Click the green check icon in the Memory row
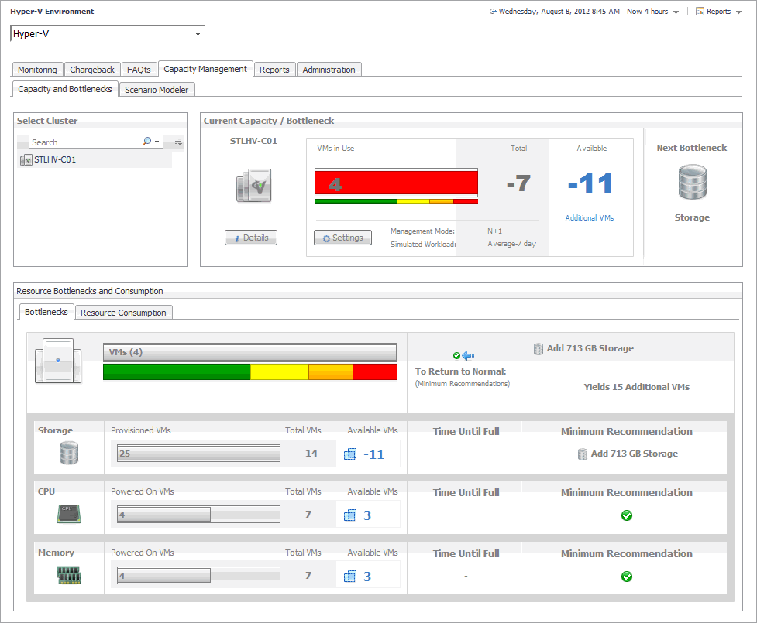 coord(627,577)
